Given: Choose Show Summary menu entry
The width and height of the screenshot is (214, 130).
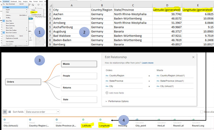Looking at the screenshot, I should 15,26.
